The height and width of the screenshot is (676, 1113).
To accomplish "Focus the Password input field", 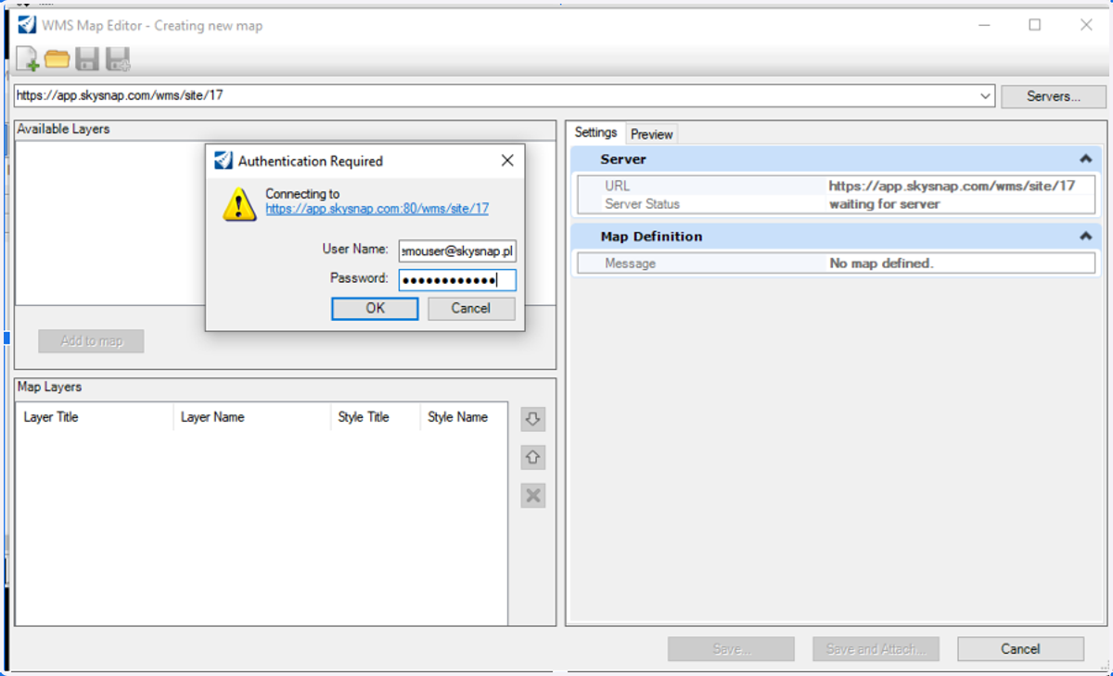I will [x=457, y=280].
